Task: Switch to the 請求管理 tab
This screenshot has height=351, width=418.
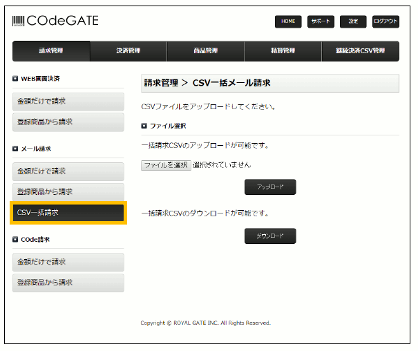Action: coord(51,51)
